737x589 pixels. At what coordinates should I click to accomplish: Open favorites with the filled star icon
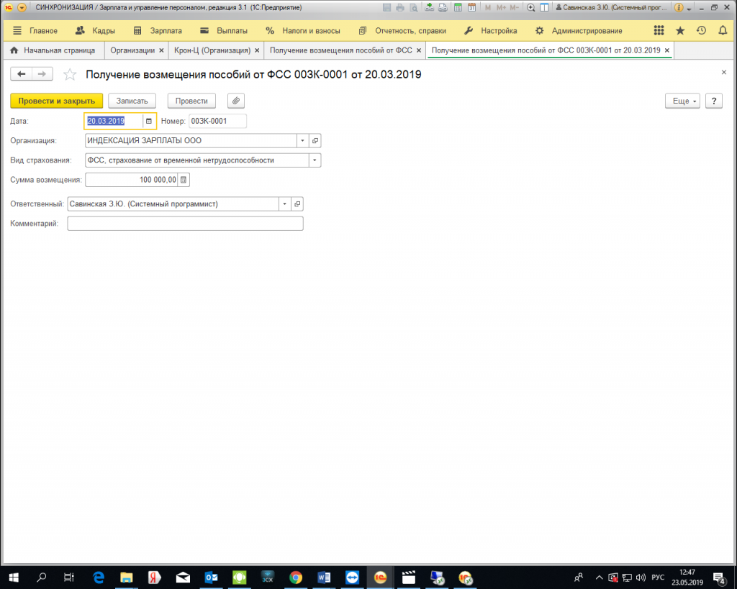click(x=680, y=31)
